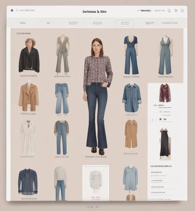Open the camel blazer coat product
The height and width of the screenshot is (211, 195).
tap(29, 96)
